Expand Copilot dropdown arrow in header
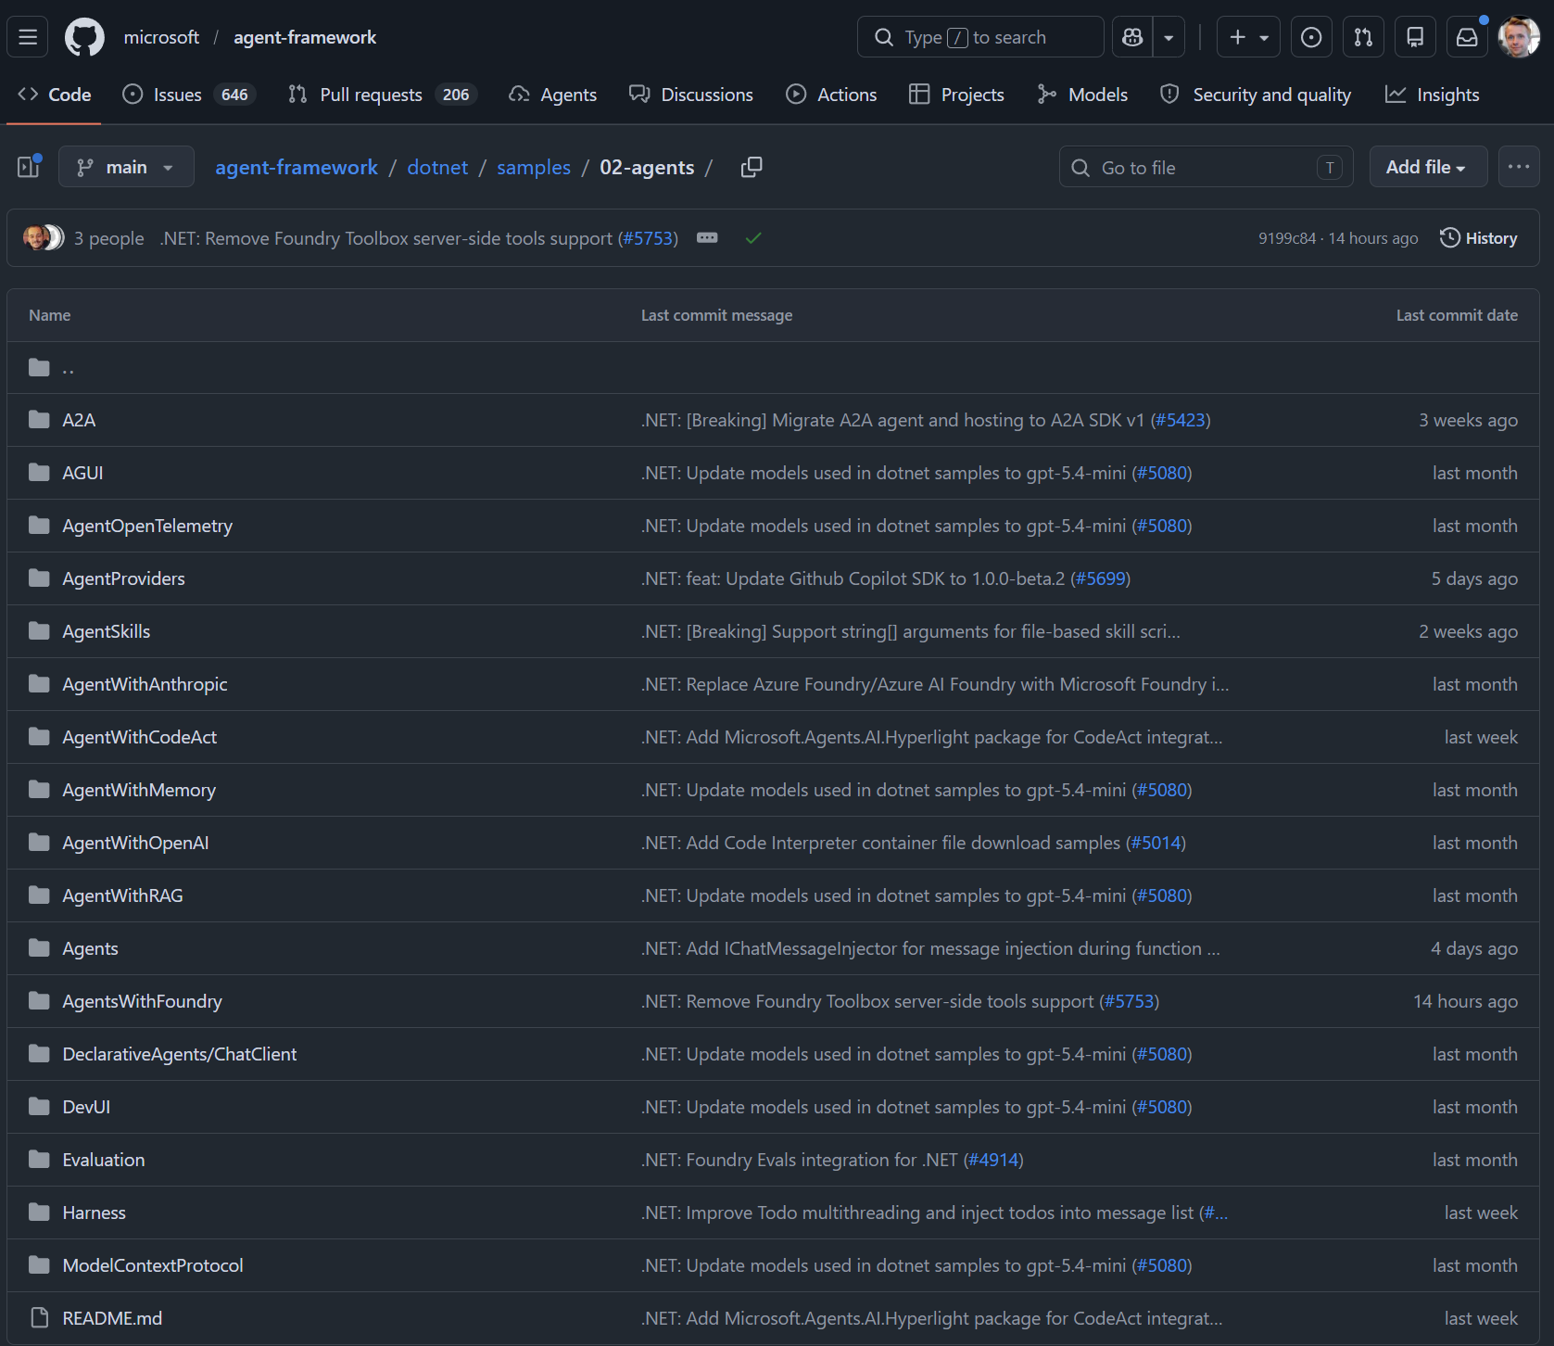 [1169, 37]
